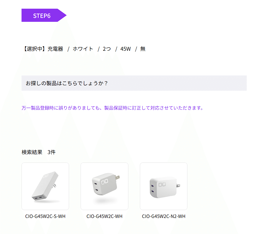Click the CIO logo on middle charger
Viewport: 268px width, 234px height.
click(105, 182)
